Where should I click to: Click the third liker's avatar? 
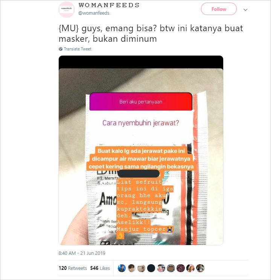141,268
